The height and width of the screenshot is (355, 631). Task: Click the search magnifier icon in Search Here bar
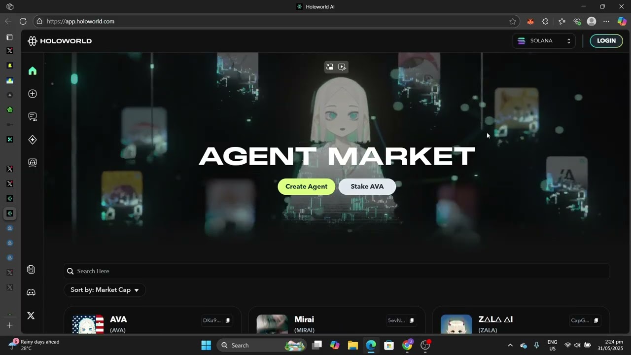point(70,271)
